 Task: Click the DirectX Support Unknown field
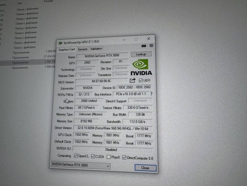(140, 101)
